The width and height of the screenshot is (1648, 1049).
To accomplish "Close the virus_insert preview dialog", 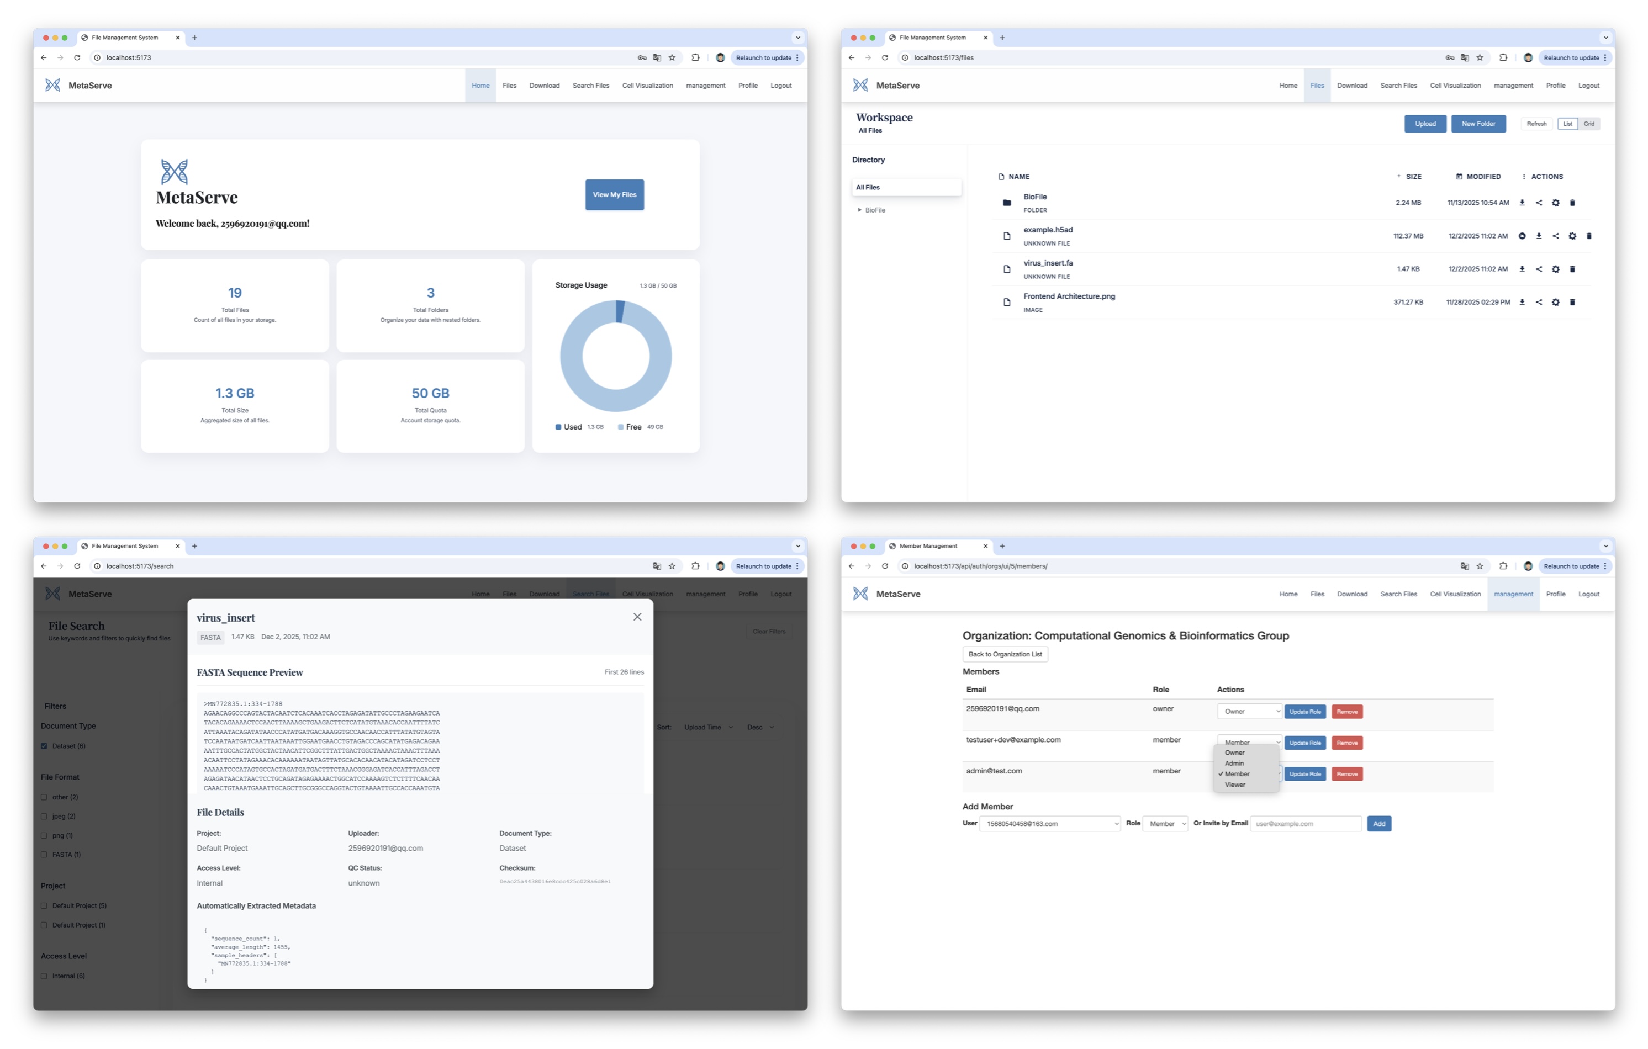I will pyautogui.click(x=636, y=617).
